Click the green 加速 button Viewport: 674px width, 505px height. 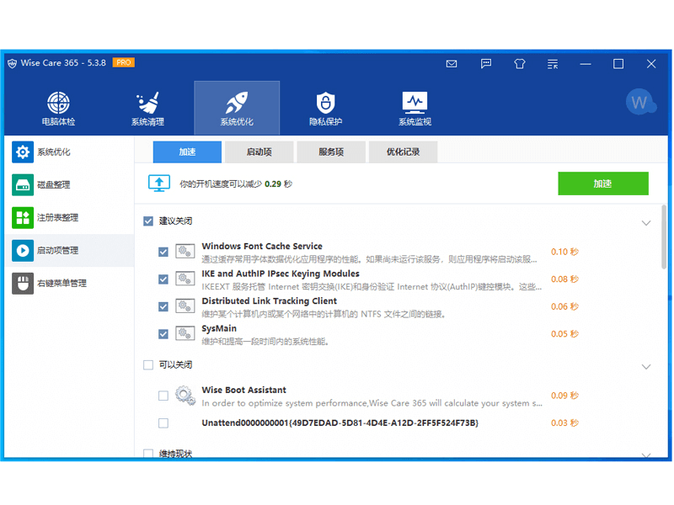pyautogui.click(x=603, y=183)
